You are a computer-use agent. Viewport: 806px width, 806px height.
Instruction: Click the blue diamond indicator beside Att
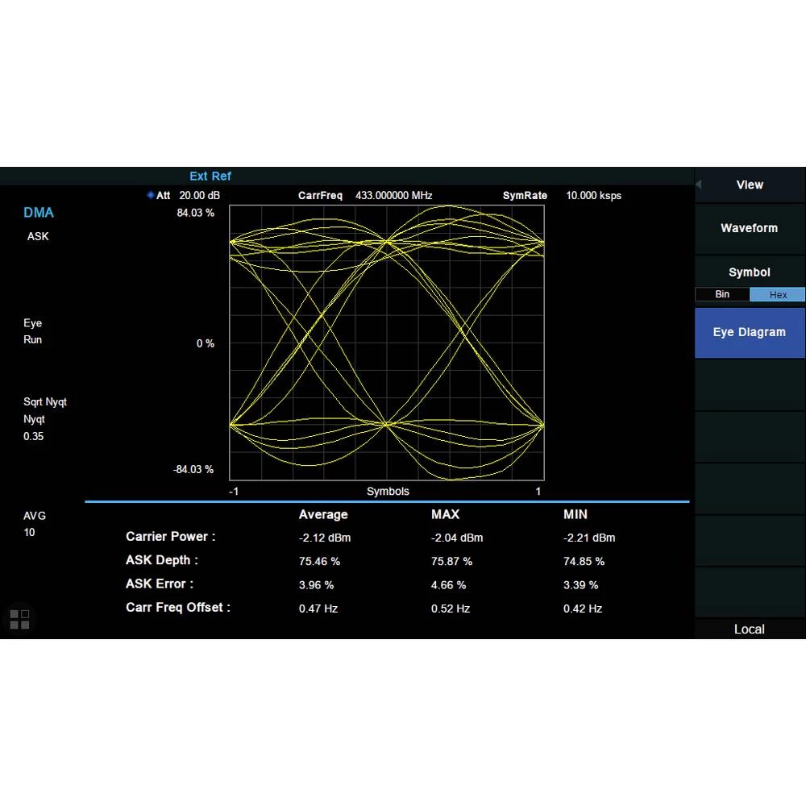coord(150,195)
